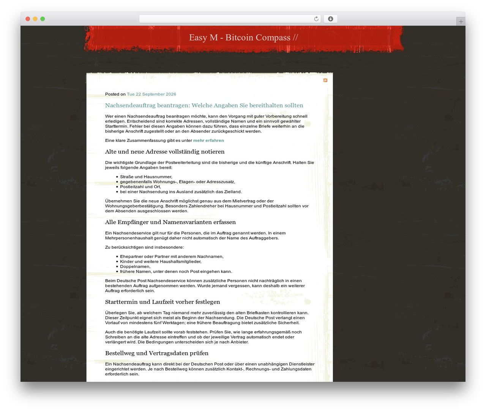Click list item 'Ehepartner oder Partner mit anderem Nachnamen,'
Image resolution: width=486 pixels, height=411 pixels.
172,257
